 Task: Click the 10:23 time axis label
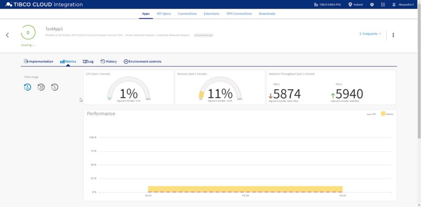coord(148,196)
